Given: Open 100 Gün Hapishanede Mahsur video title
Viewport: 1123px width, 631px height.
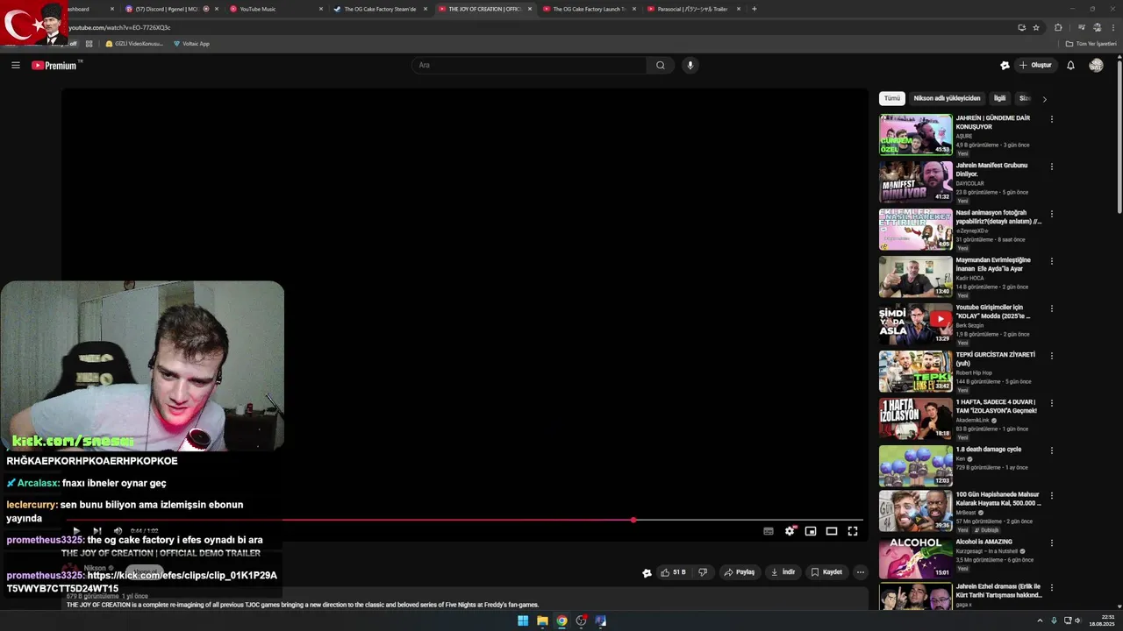Looking at the screenshot, I should pos(998,499).
